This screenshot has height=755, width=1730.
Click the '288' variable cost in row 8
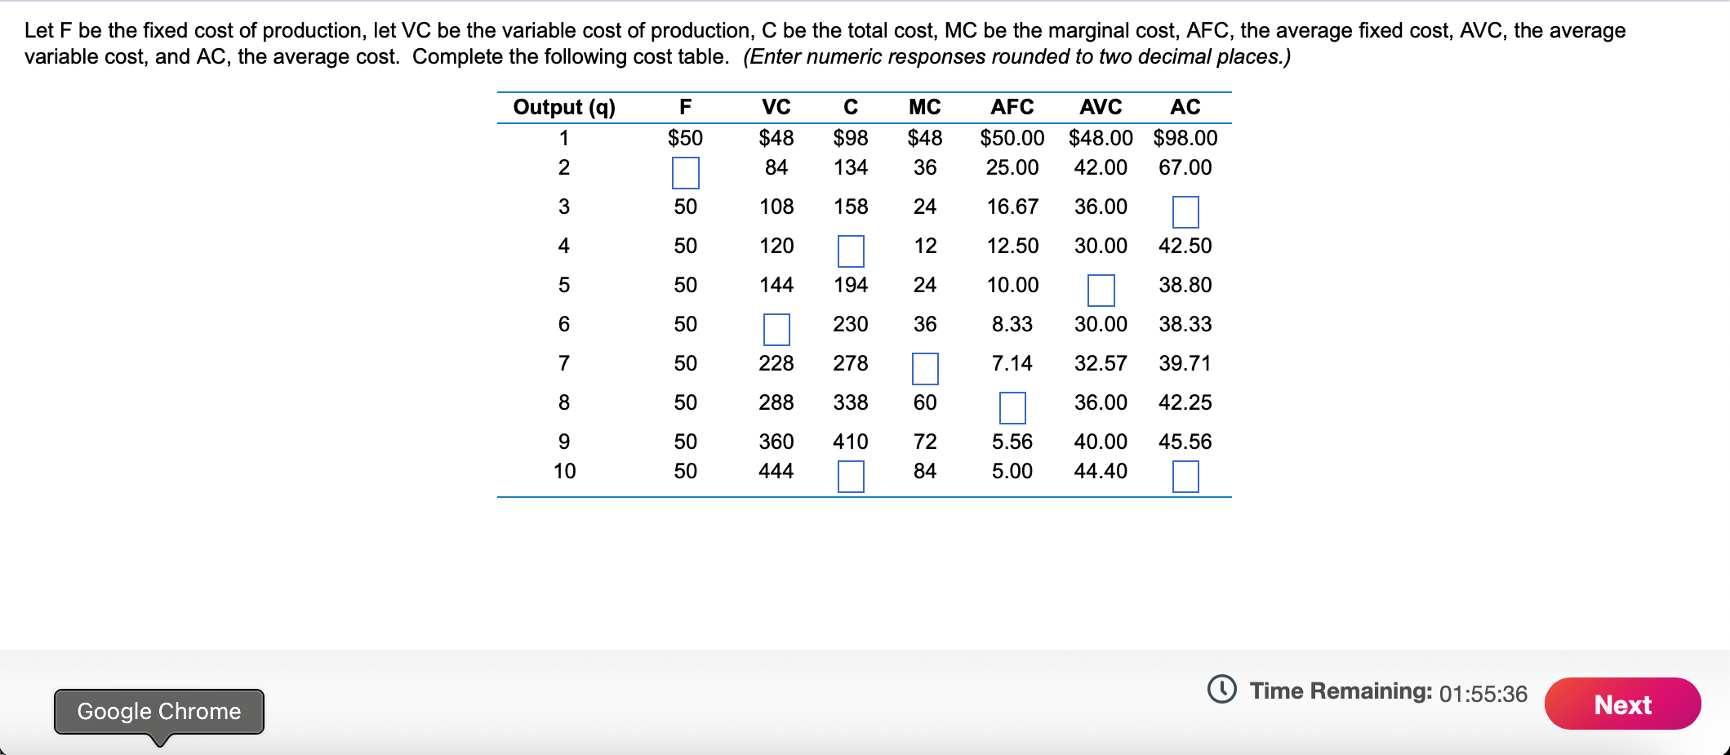[x=776, y=402]
